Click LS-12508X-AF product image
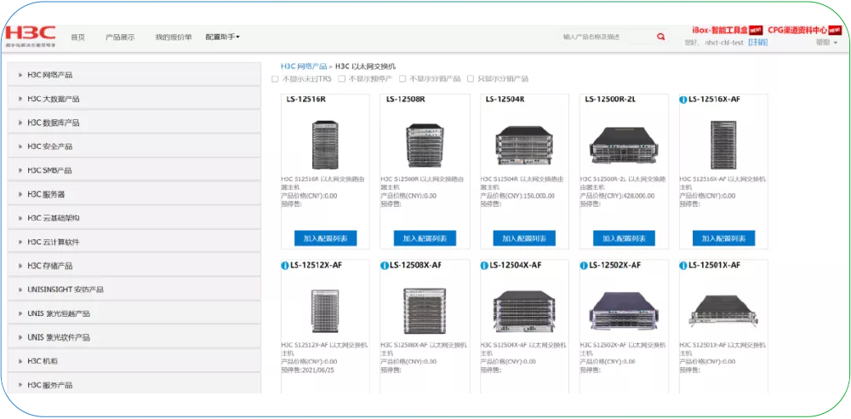 click(425, 311)
